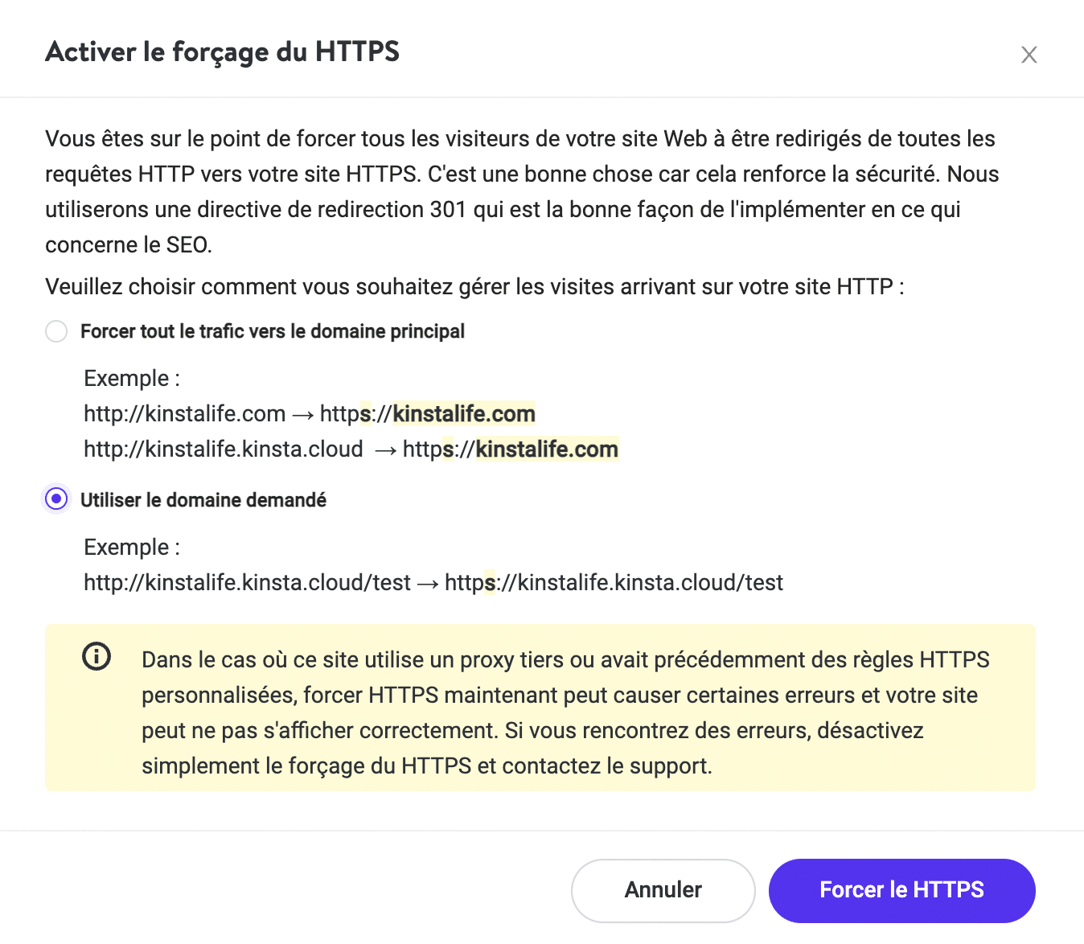Close the HTTPS forcing dialog with the X

tap(1029, 55)
